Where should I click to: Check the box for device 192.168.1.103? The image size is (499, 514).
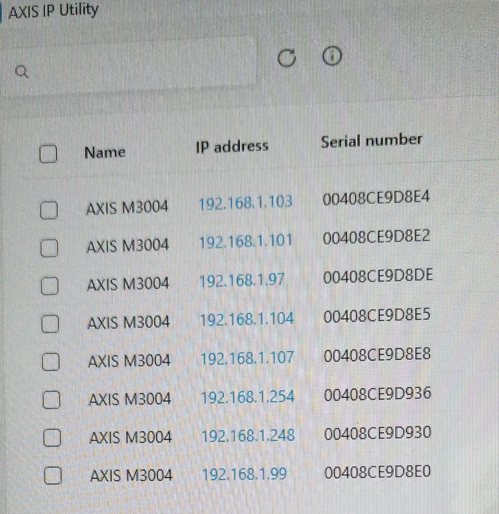point(49,210)
